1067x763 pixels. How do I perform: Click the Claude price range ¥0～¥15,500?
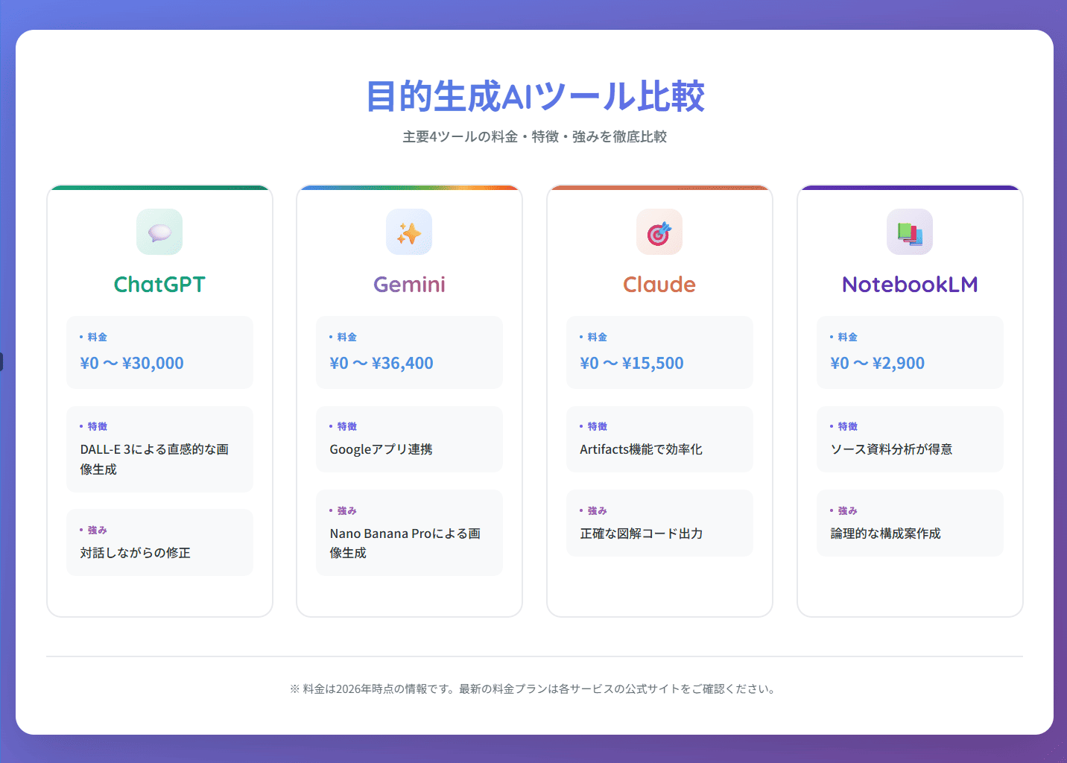pyautogui.click(x=633, y=363)
